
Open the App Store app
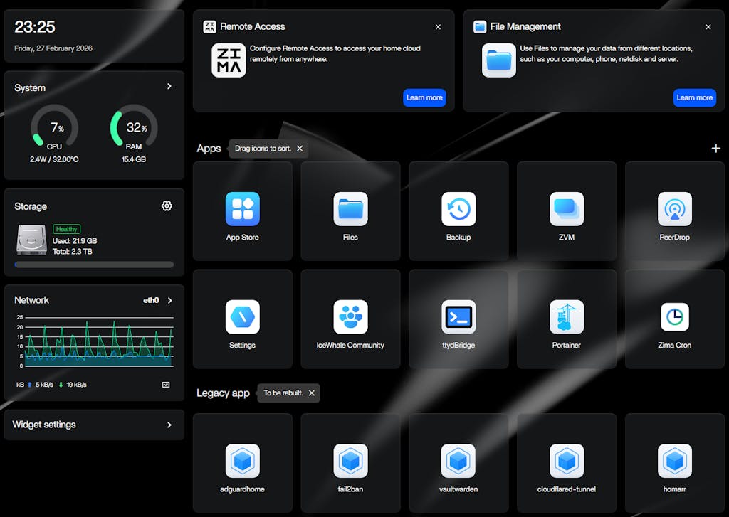pyautogui.click(x=242, y=209)
